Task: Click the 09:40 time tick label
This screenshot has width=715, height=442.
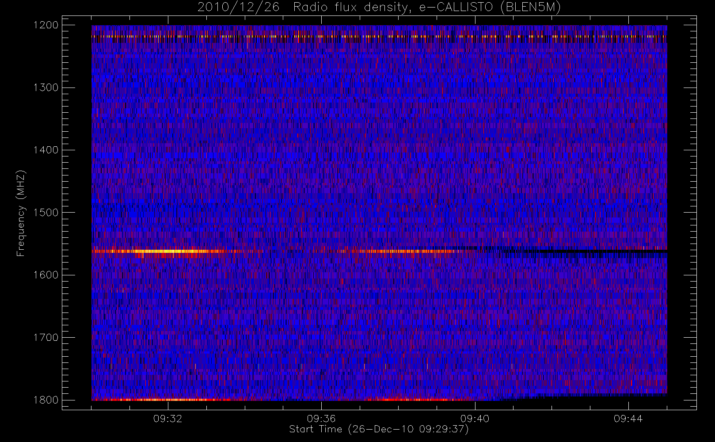Action: (x=475, y=419)
